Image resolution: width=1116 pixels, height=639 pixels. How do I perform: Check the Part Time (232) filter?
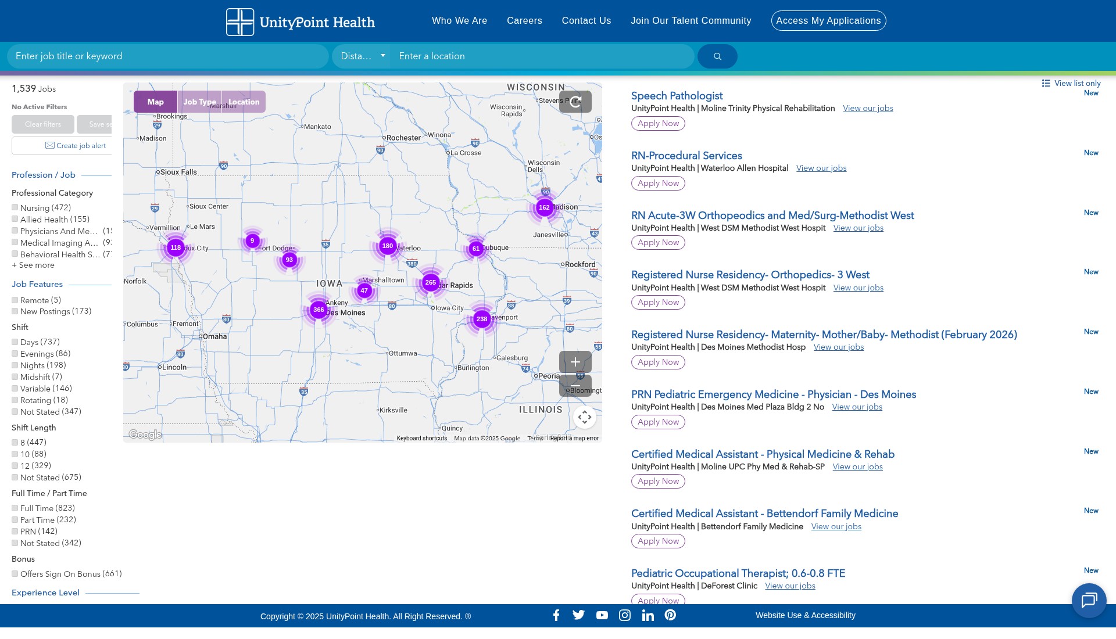(x=15, y=520)
